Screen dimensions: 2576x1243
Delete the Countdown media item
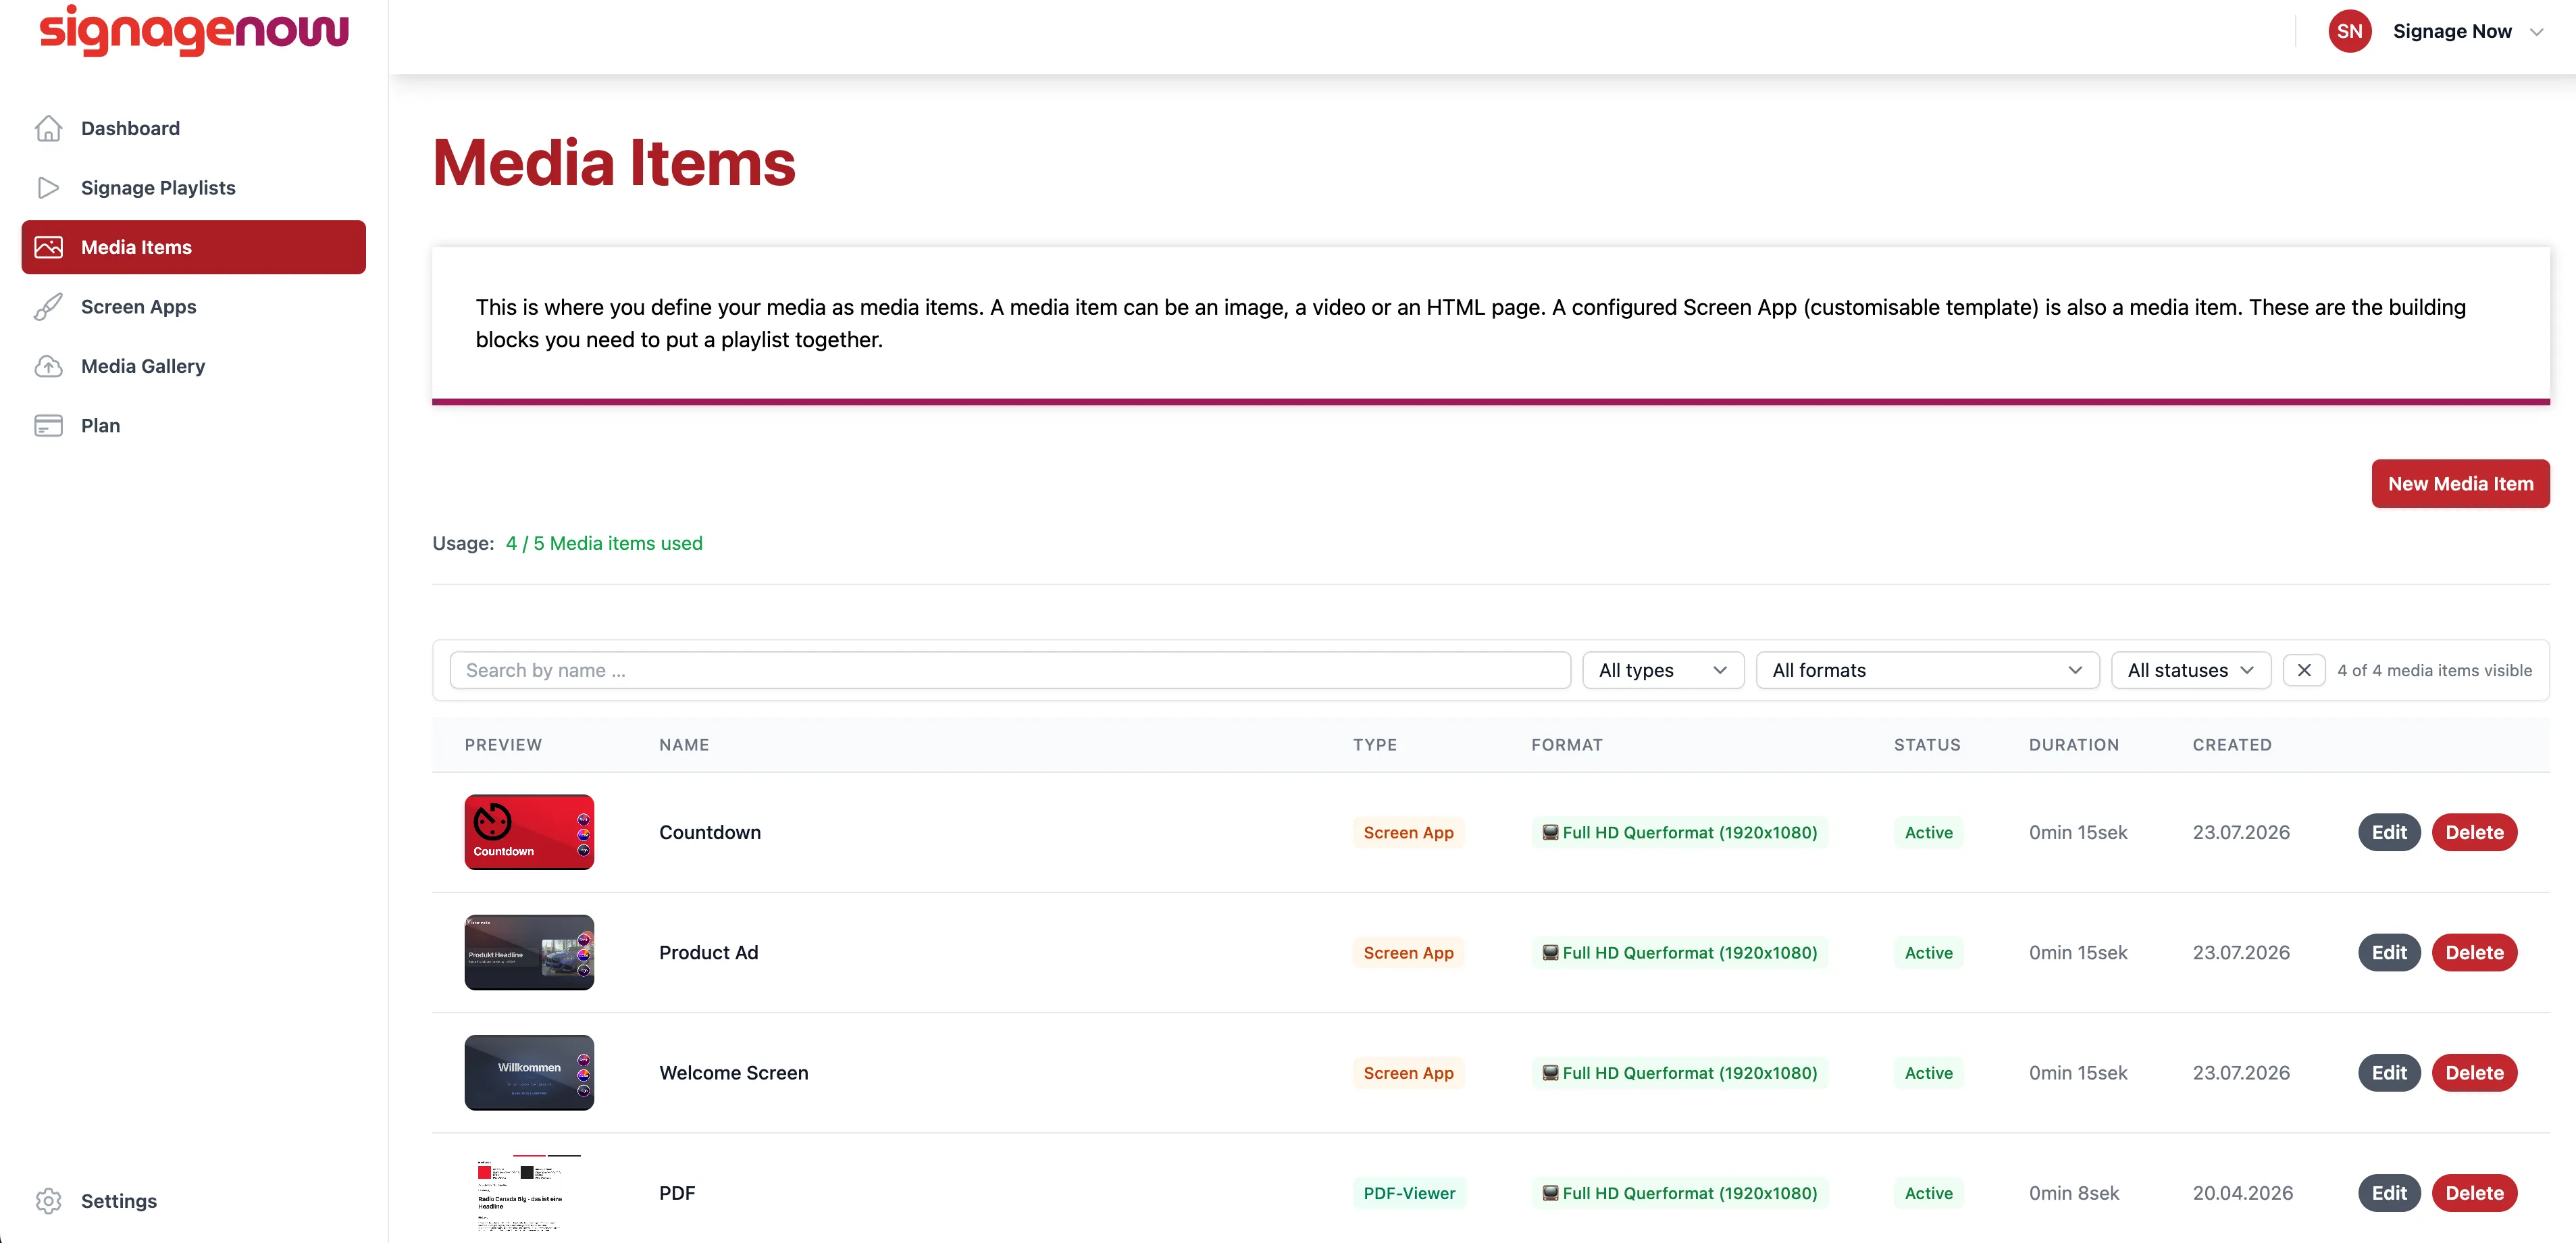pyautogui.click(x=2474, y=832)
